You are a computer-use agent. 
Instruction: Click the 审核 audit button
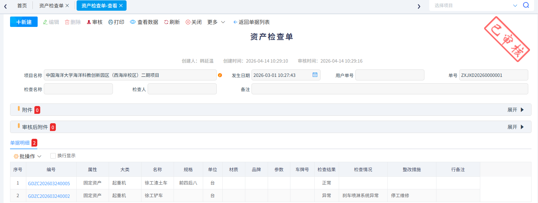[x=94, y=22]
